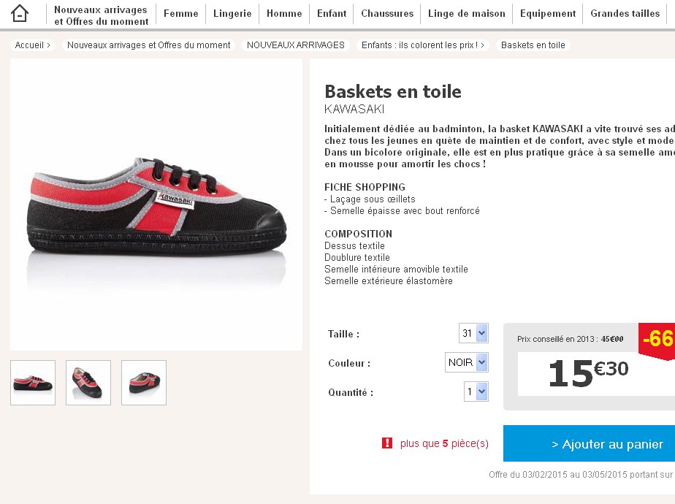View third shoe thumbnail image
675x504 pixels.
point(144,383)
